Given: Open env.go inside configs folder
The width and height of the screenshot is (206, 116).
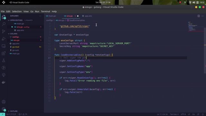Looking at the screenshot, I should coord(25,40).
